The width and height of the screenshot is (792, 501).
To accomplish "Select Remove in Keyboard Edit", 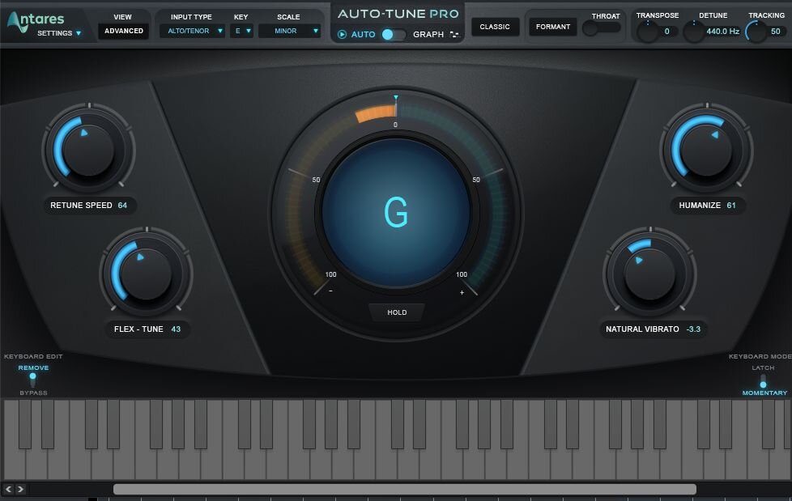I will pos(33,367).
